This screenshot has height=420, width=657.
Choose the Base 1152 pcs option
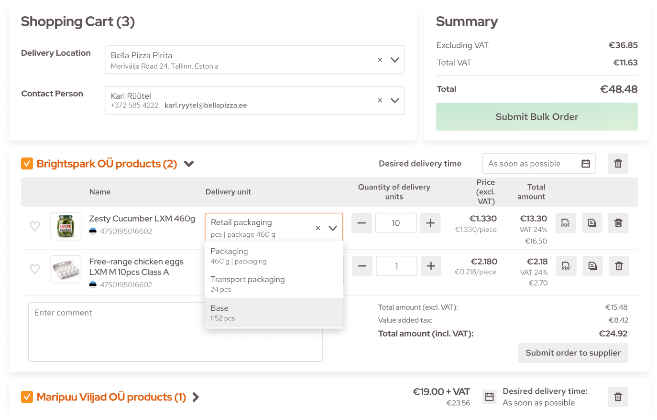tap(274, 313)
